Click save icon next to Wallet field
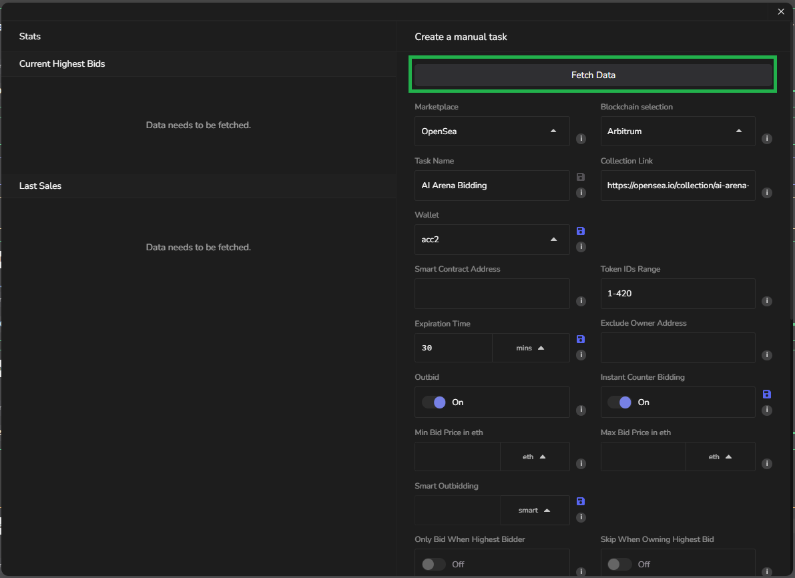 (x=580, y=231)
